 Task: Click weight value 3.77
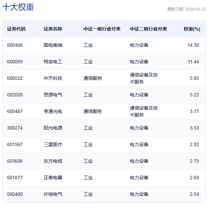click(194, 111)
